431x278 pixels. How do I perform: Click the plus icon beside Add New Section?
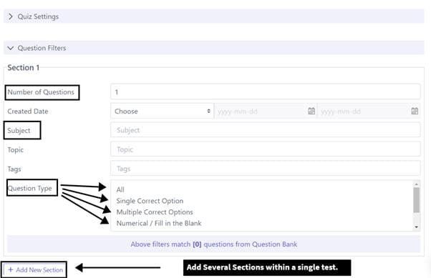(x=11, y=269)
